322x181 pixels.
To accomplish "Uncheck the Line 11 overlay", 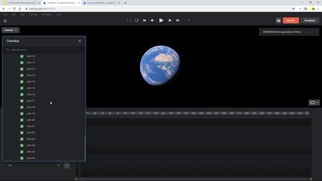I will 22,62.
